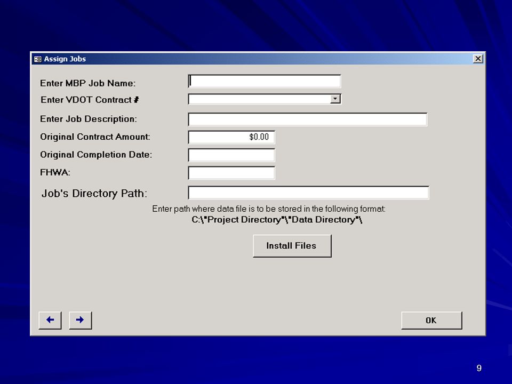Confirm with the OK button

coord(431,321)
